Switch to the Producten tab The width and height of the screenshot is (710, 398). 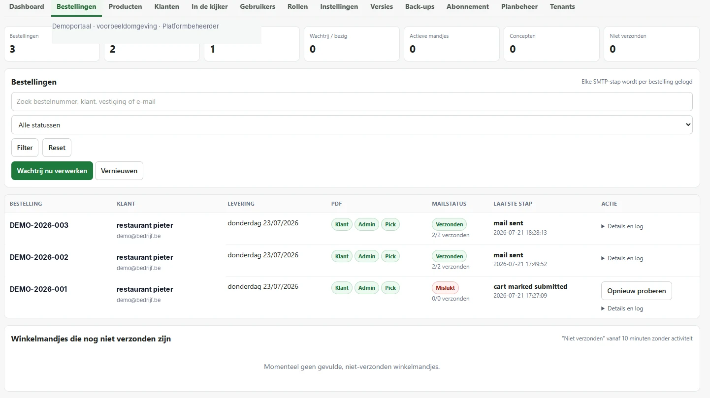tap(125, 7)
